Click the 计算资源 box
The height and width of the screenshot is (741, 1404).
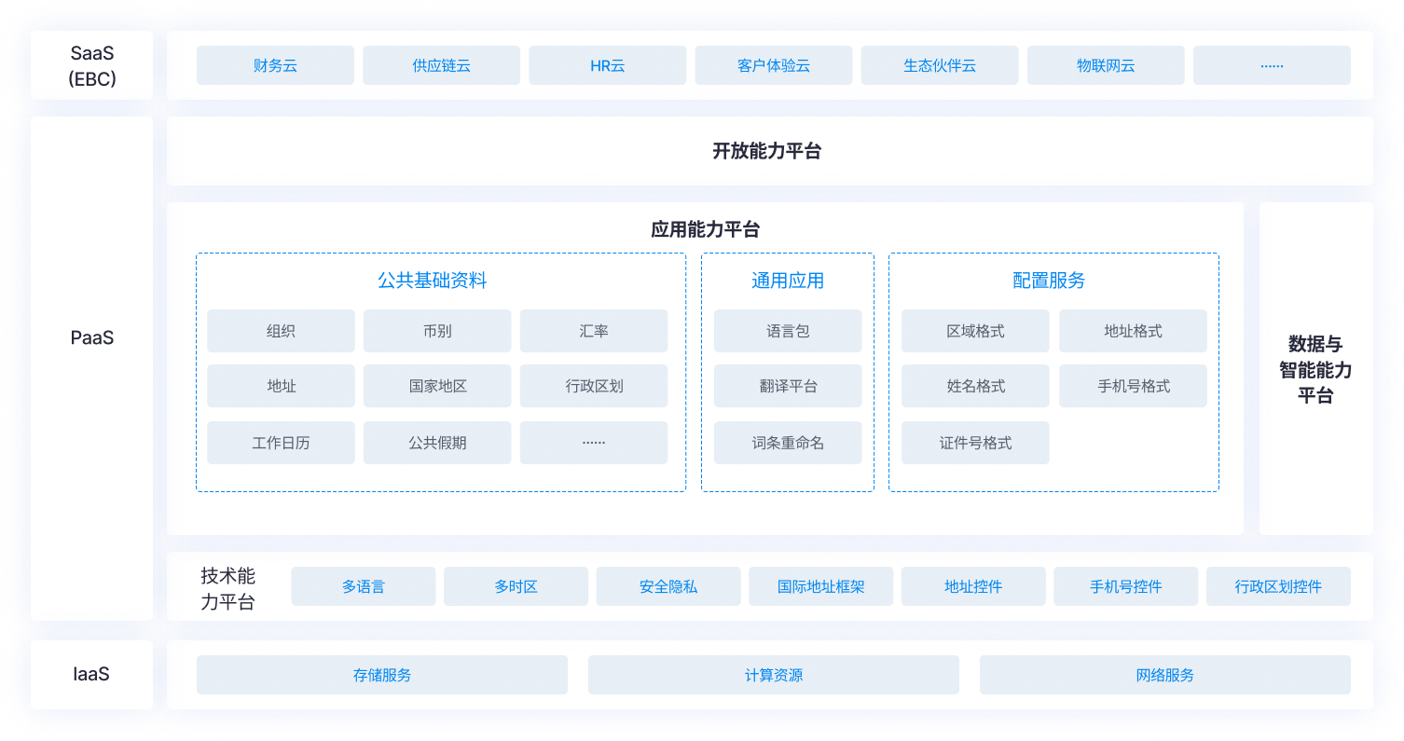click(773, 675)
